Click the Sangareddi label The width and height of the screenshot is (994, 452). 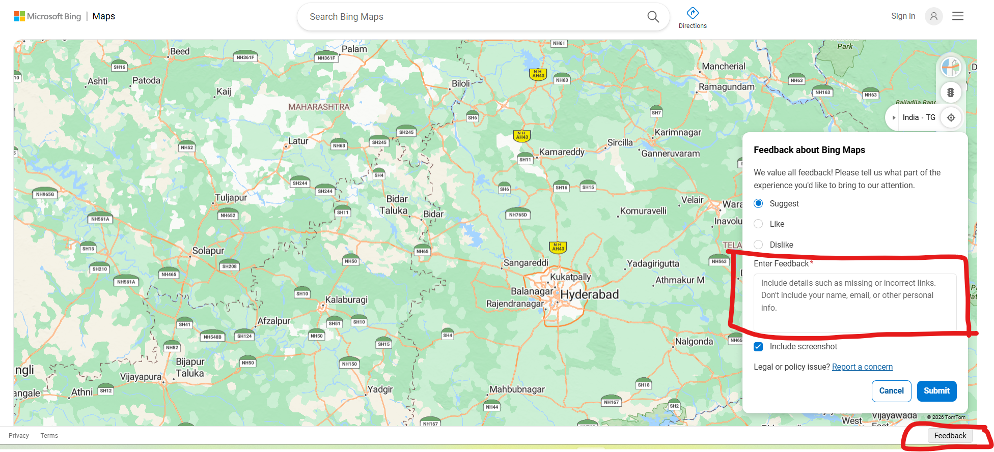(526, 263)
